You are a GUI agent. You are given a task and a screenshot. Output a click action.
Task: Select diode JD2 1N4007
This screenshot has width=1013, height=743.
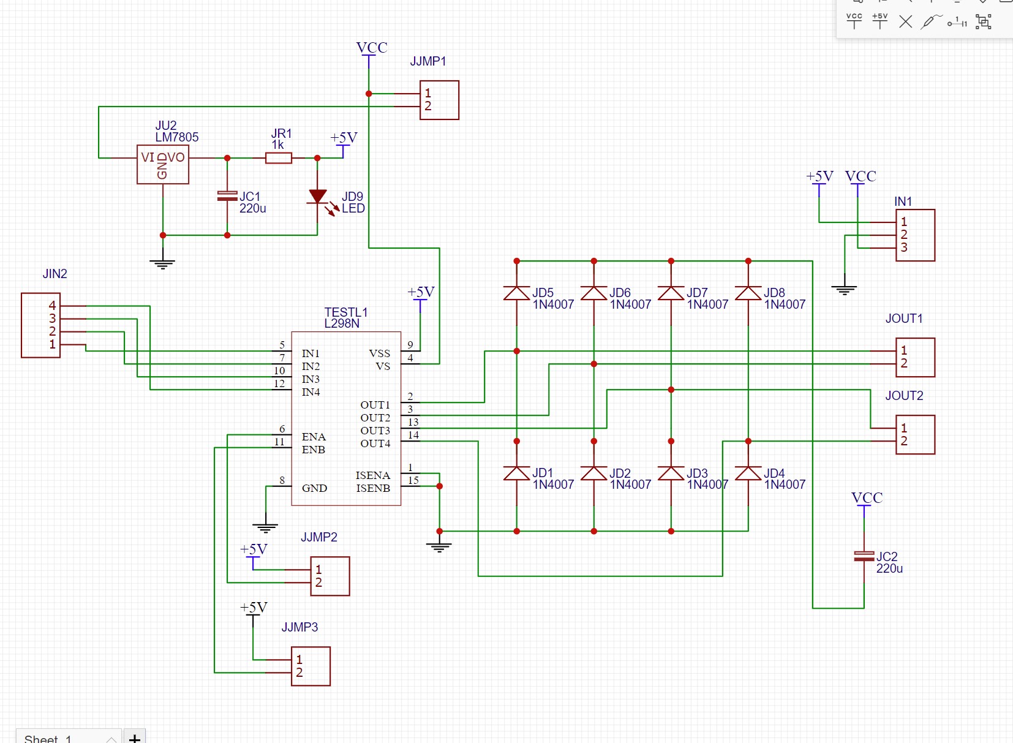click(594, 473)
